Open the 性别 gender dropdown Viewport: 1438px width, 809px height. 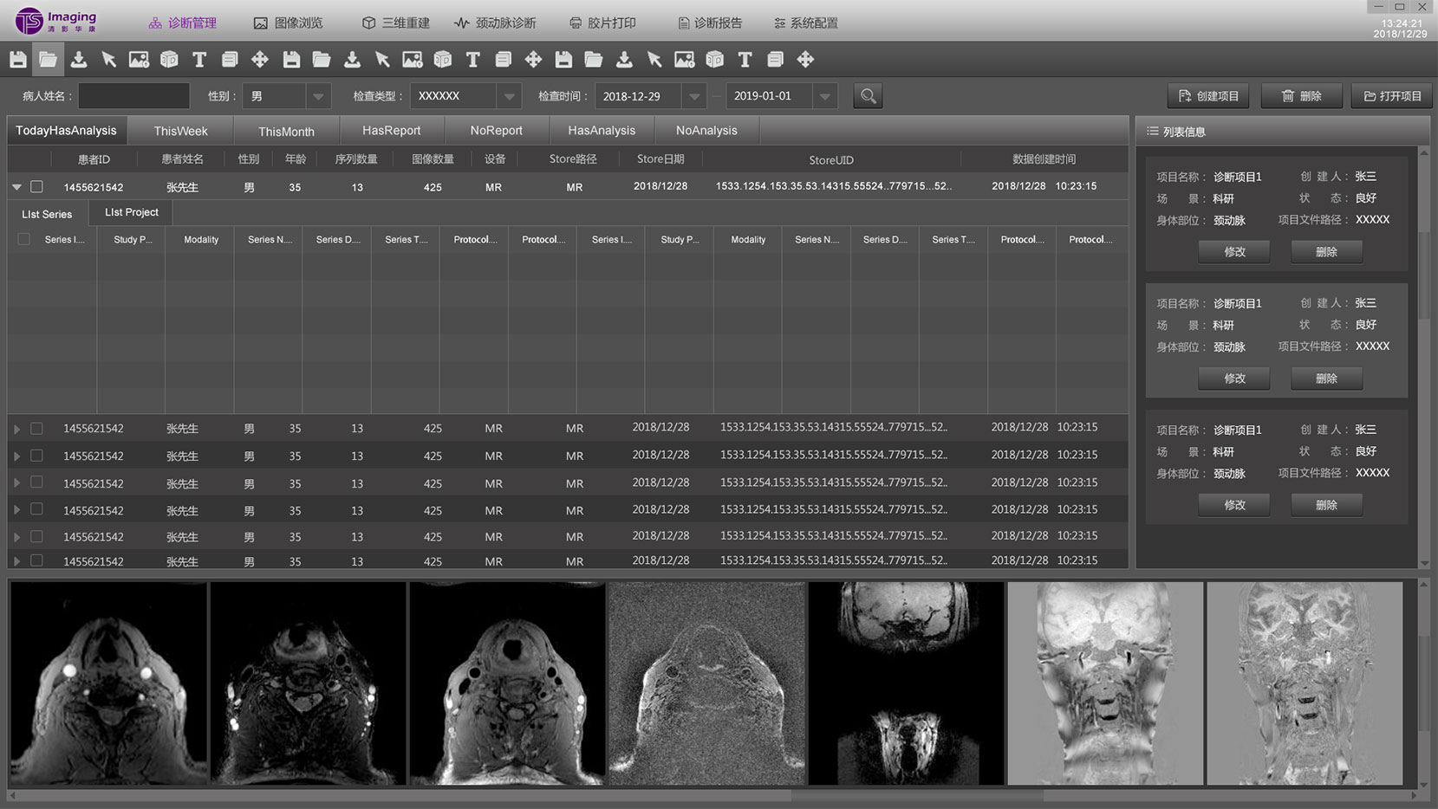tap(317, 96)
